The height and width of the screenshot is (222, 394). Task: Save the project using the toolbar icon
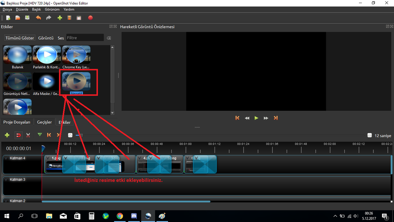point(27,18)
